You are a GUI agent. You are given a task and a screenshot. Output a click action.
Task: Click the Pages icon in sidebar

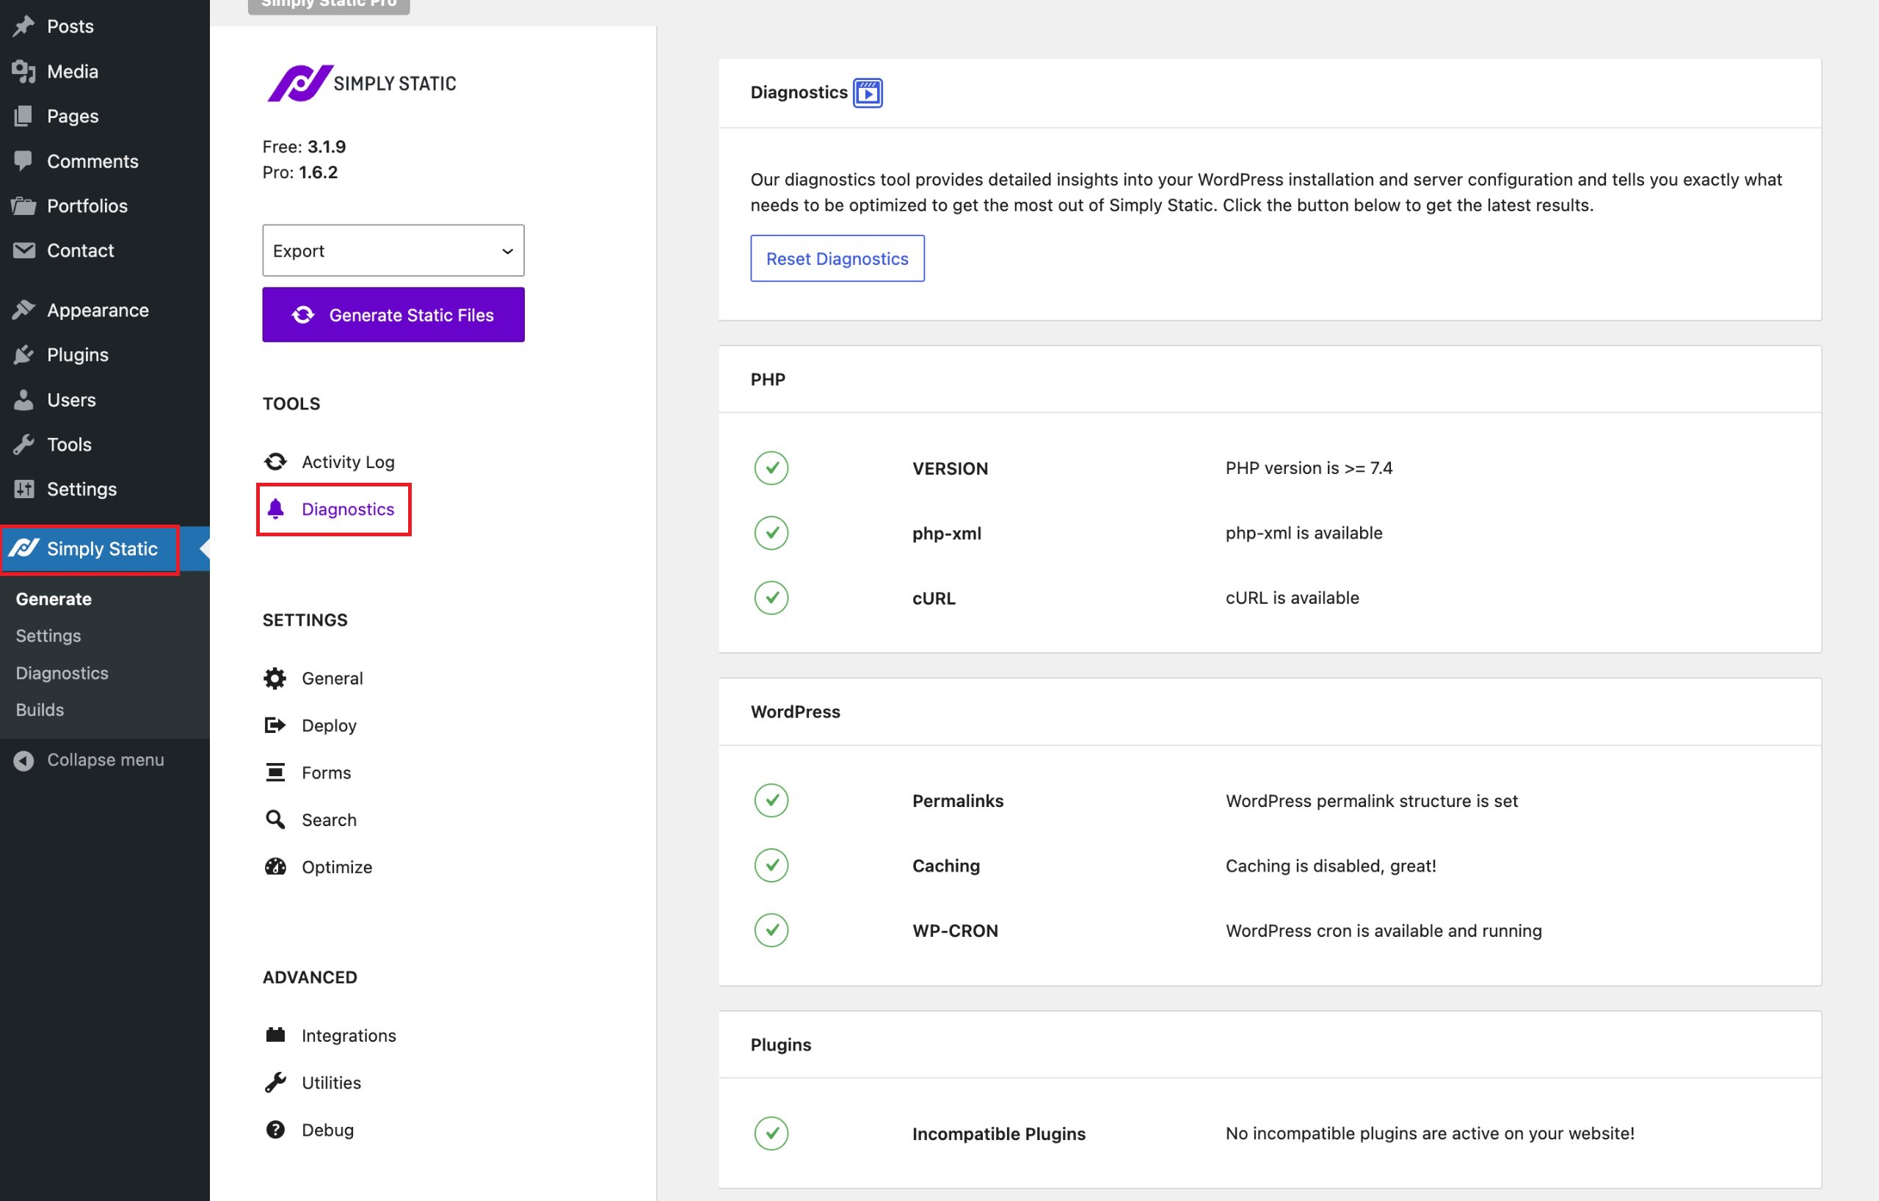tap(23, 115)
